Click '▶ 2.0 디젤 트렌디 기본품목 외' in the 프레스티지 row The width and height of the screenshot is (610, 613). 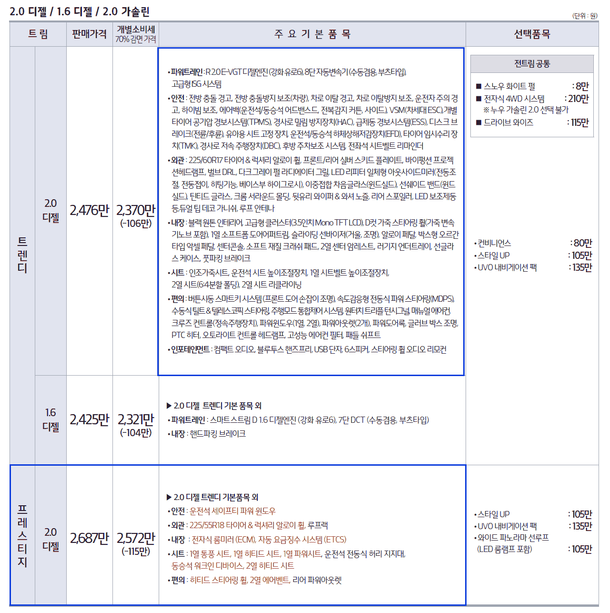pos(212,497)
